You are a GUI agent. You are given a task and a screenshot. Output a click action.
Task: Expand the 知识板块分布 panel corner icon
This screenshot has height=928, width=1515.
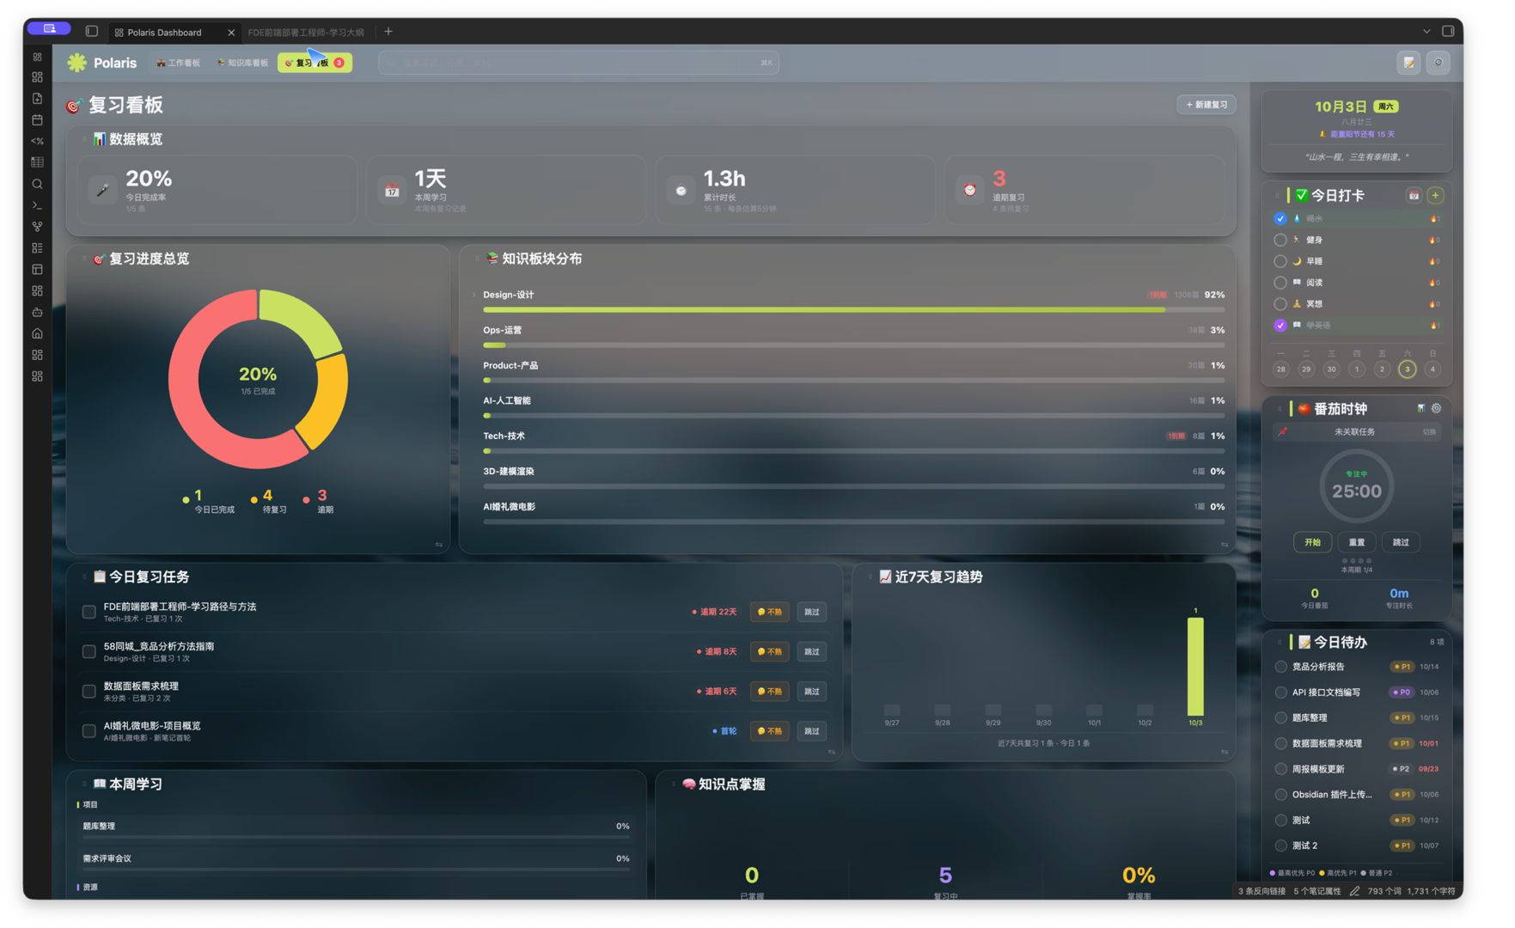1225,545
